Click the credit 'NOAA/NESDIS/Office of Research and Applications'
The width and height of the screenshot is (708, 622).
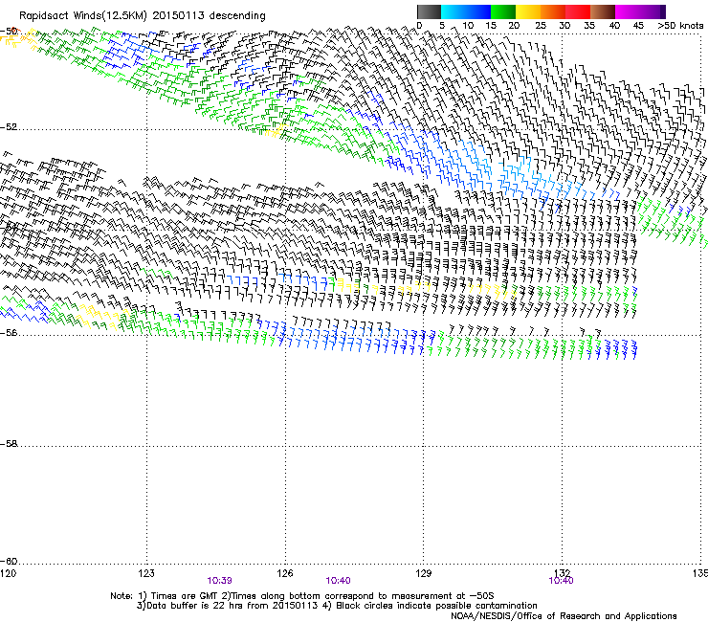tap(564, 616)
